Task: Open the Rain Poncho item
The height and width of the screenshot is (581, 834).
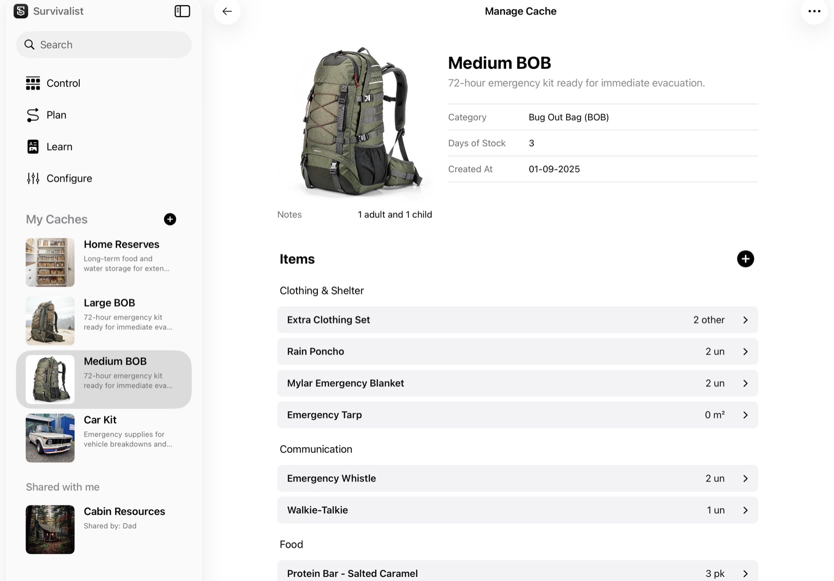Action: [x=518, y=352]
